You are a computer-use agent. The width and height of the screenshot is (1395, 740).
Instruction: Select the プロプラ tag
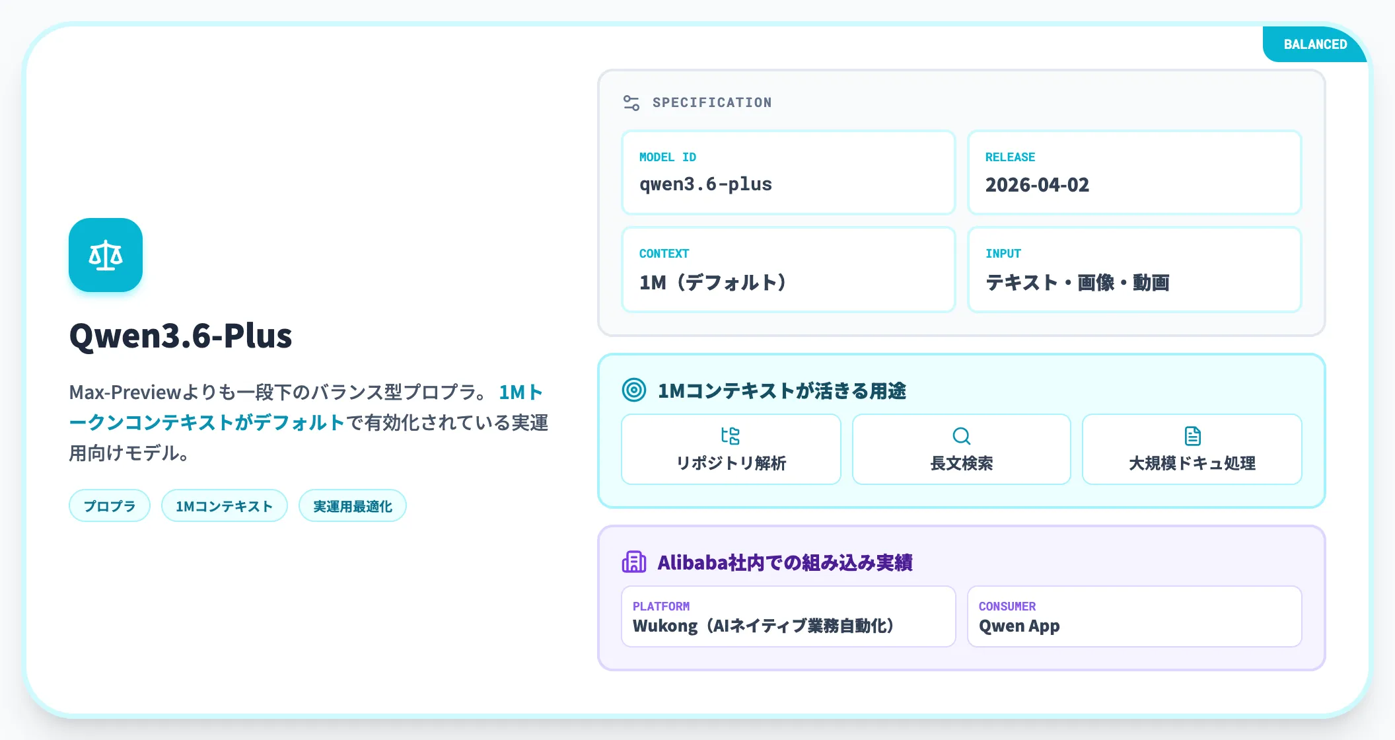[110, 506]
